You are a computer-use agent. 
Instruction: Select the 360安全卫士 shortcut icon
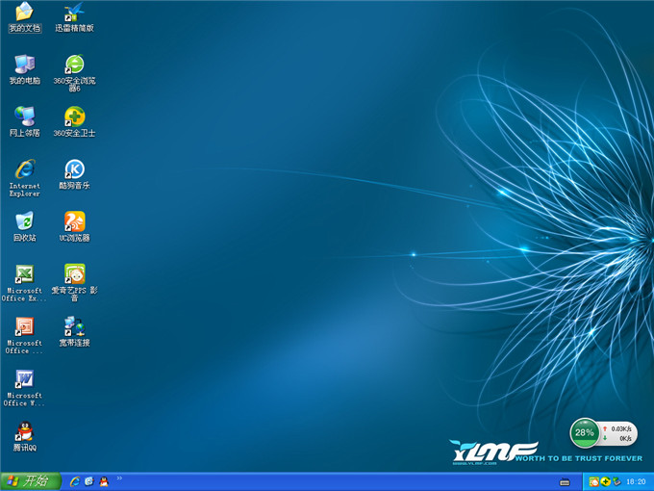(x=74, y=116)
